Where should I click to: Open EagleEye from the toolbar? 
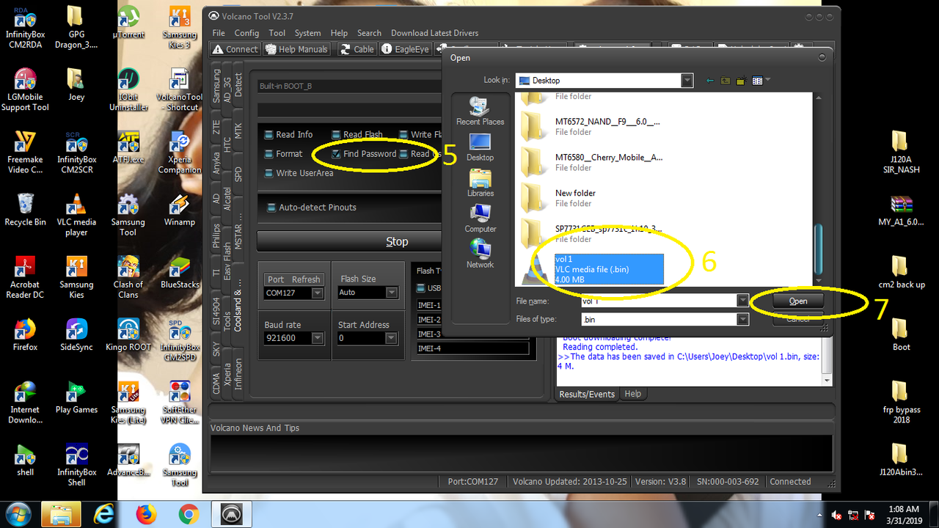(404, 49)
